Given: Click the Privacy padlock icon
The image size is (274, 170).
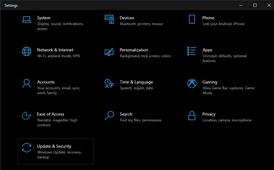Looking at the screenshot, I should 192,116.
